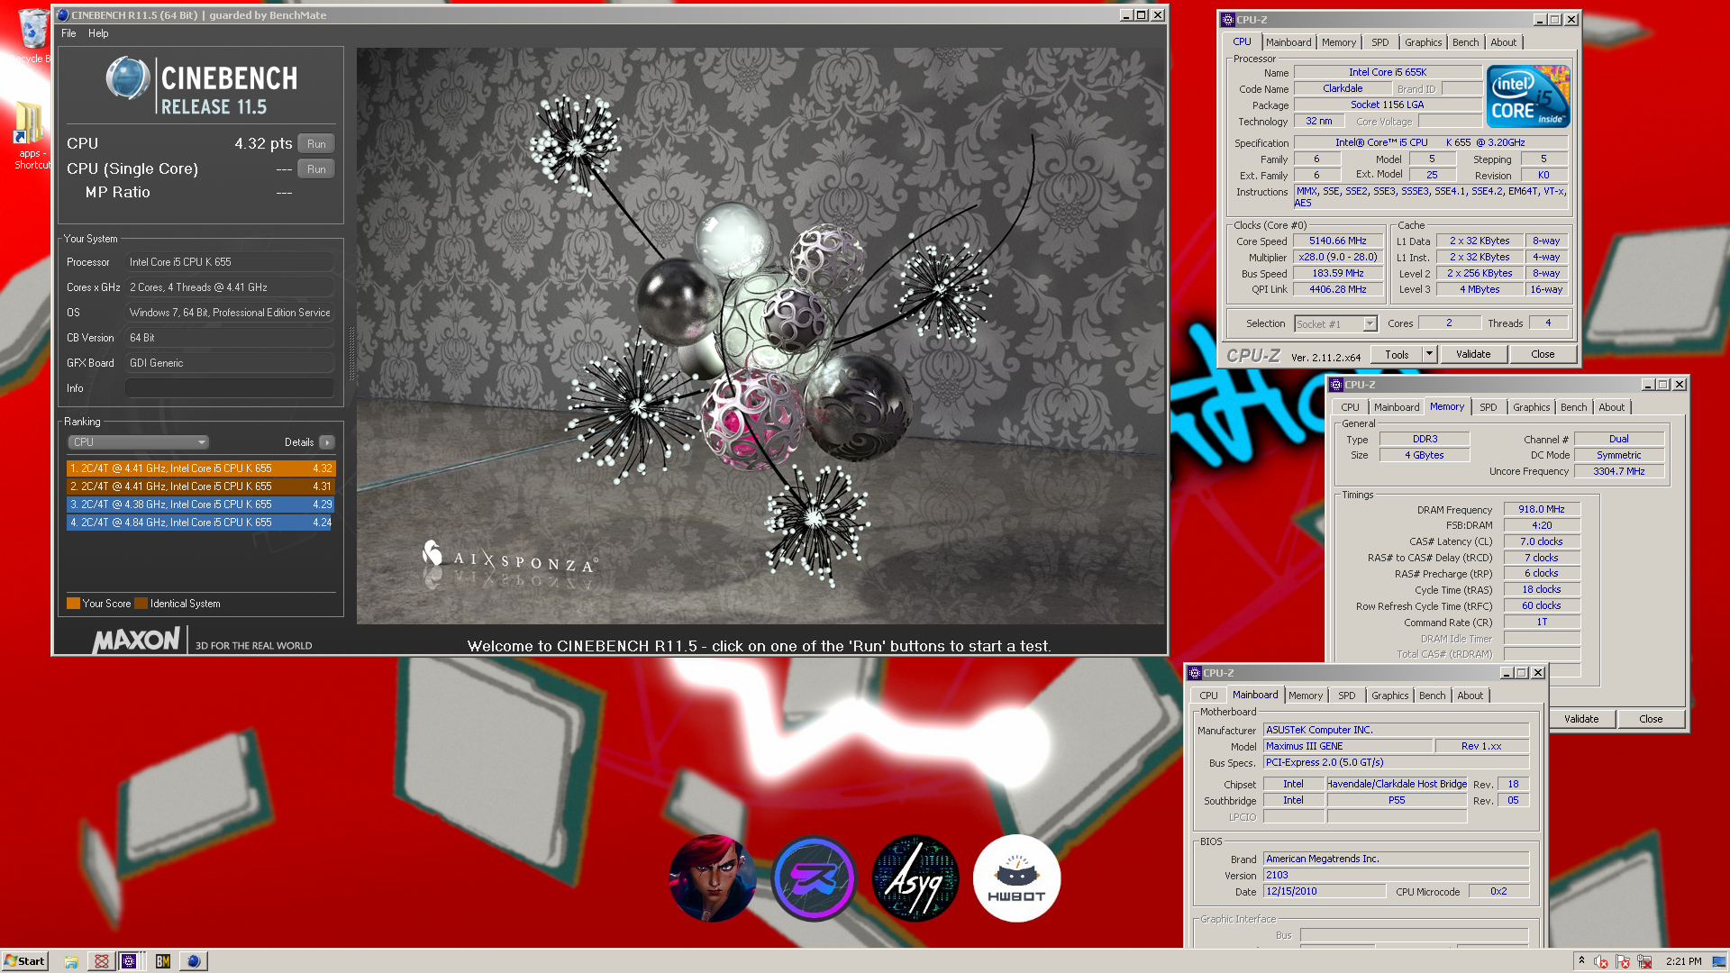Open Memory tab in Mainboard CPU-Z window

(x=1306, y=696)
